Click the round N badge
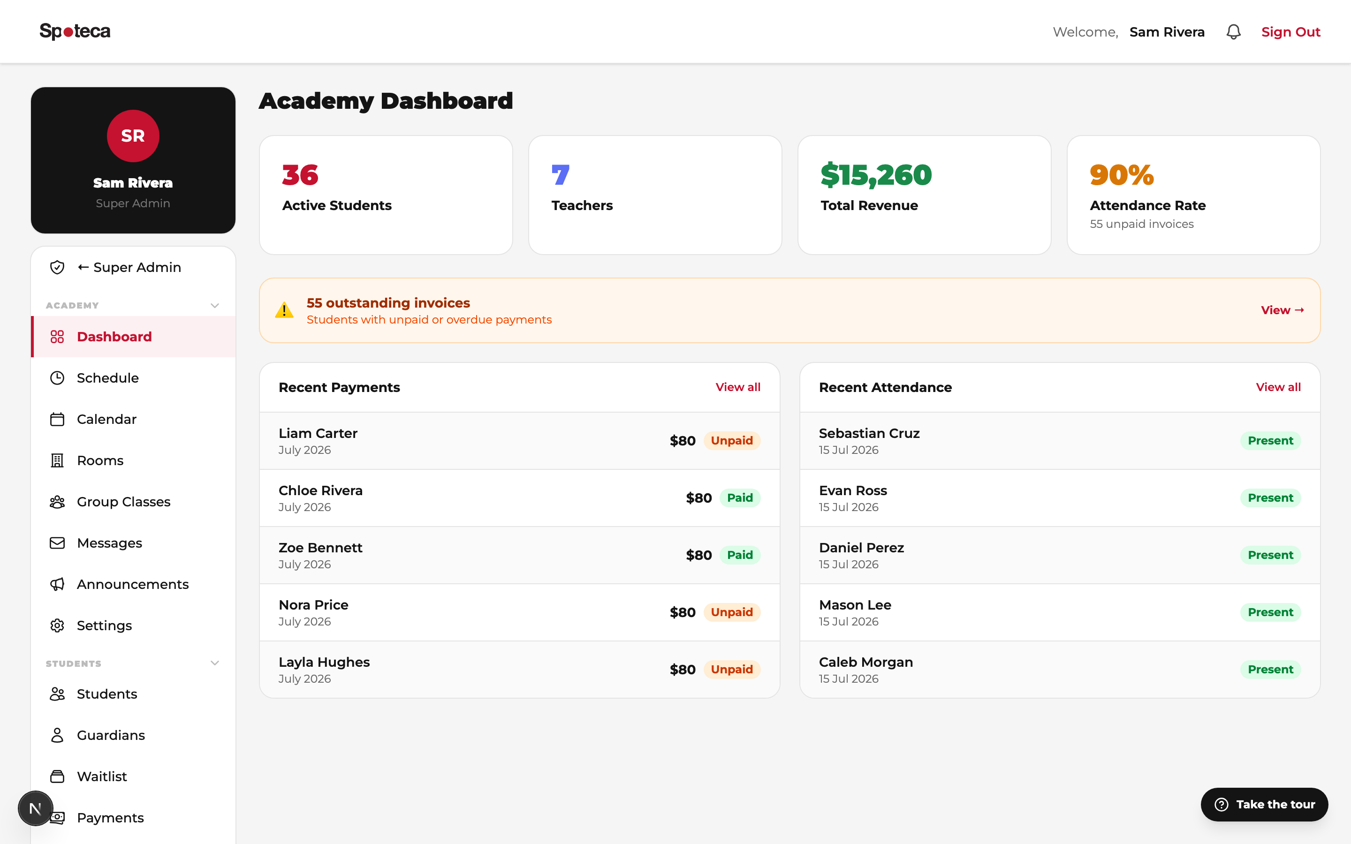The width and height of the screenshot is (1351, 844). coord(35,808)
